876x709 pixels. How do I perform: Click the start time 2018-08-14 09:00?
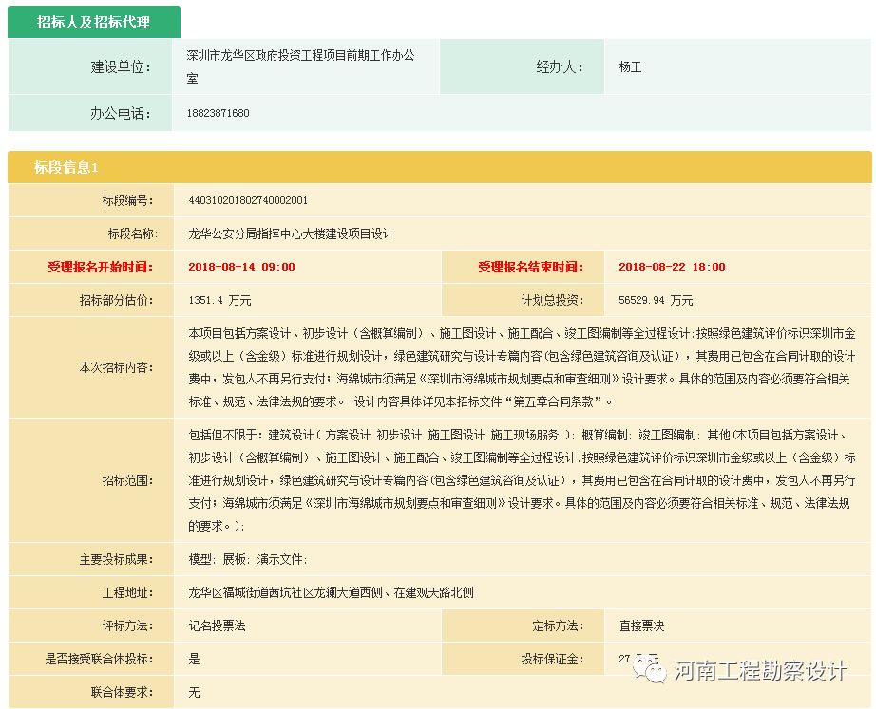click(x=241, y=267)
